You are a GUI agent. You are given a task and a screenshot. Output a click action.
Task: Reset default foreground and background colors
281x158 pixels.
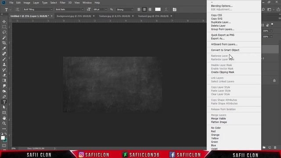coord(2,134)
